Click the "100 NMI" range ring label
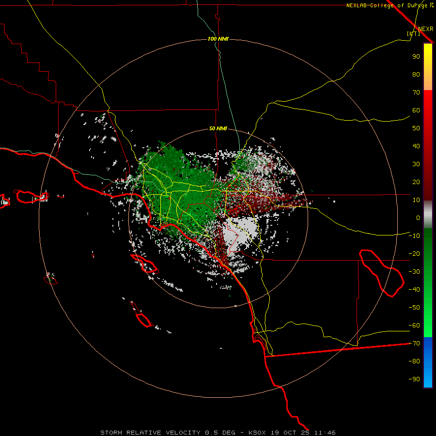Screen dimensions: 436x436 point(218,39)
